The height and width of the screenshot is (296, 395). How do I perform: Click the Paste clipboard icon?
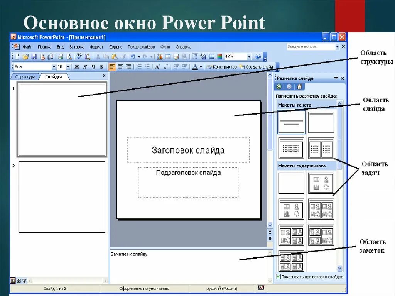tap(115, 57)
